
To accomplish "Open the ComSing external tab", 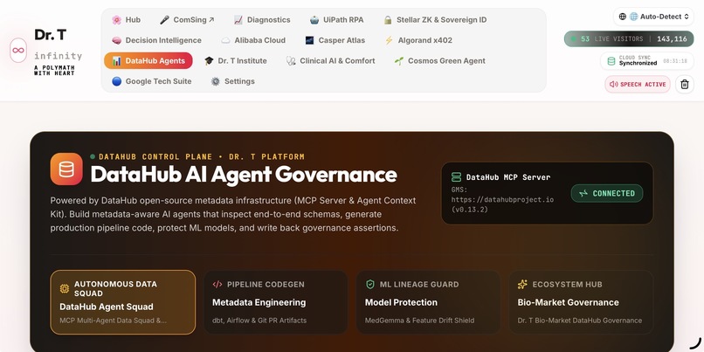I will 187,20.
